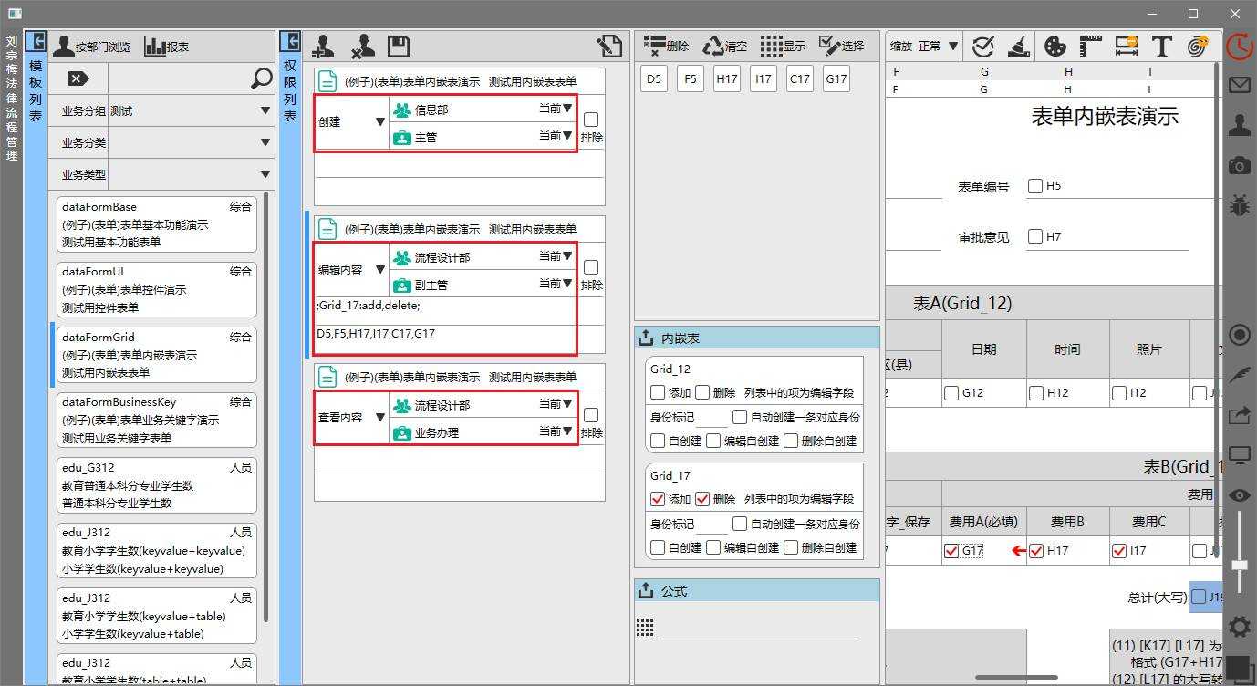Image resolution: width=1257 pixels, height=686 pixels.
Task: Toggle 排除 checkbox for 创建 permission
Action: [591, 120]
